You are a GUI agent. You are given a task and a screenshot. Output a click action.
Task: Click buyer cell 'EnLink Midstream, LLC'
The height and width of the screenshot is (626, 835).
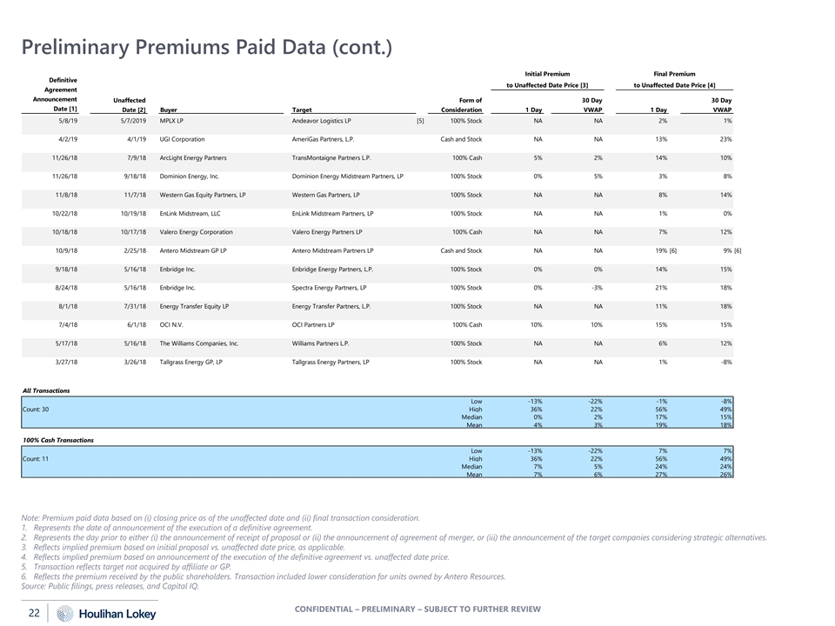pyautogui.click(x=190, y=214)
